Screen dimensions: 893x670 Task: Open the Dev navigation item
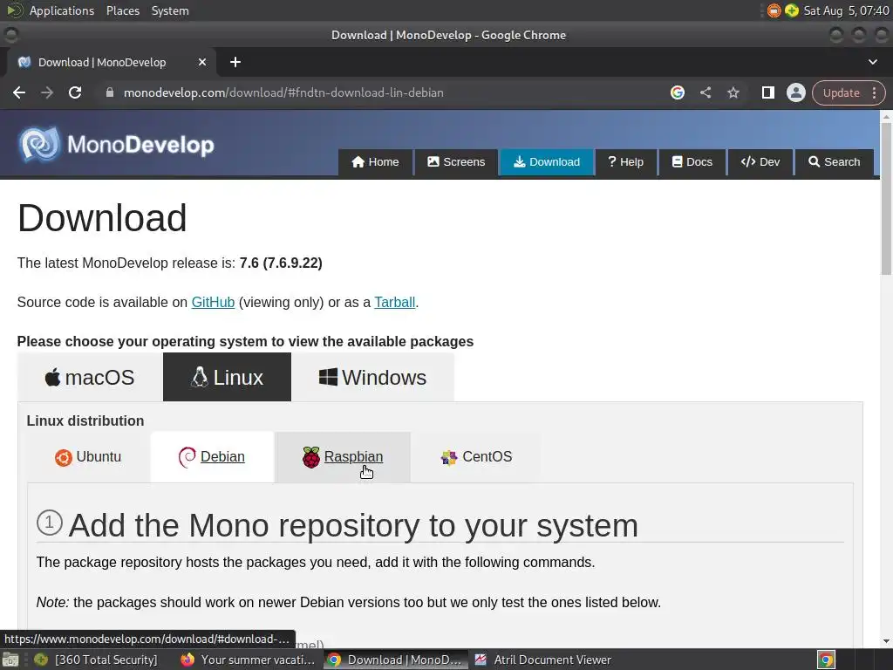[x=760, y=161]
